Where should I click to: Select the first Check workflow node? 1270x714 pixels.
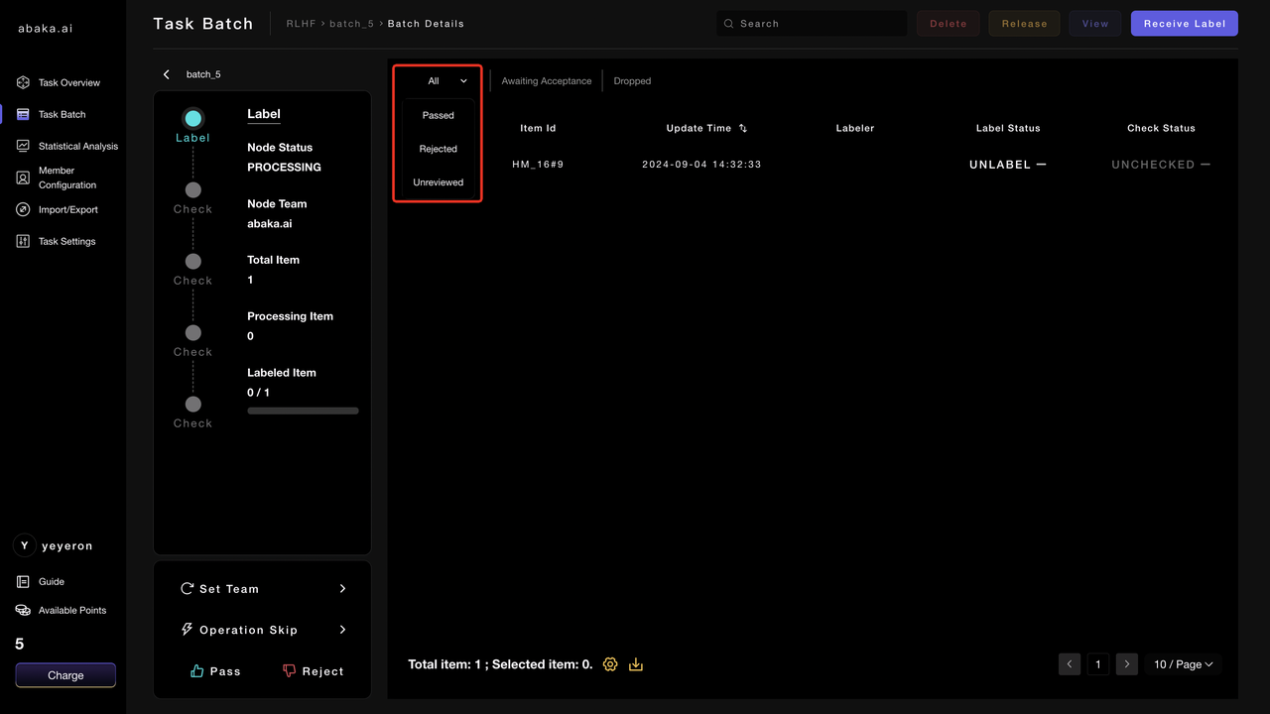tap(192, 190)
